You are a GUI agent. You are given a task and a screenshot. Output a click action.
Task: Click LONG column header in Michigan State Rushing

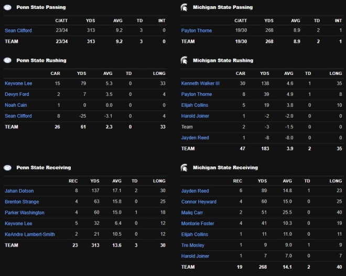click(x=336, y=73)
